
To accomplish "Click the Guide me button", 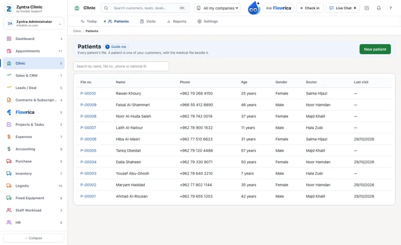I will click(116, 47).
